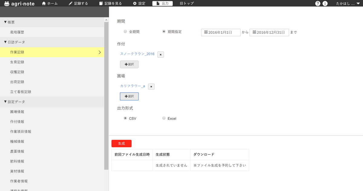363x191 pixels.
Task: Select the CSV output format
Action: [125, 118]
